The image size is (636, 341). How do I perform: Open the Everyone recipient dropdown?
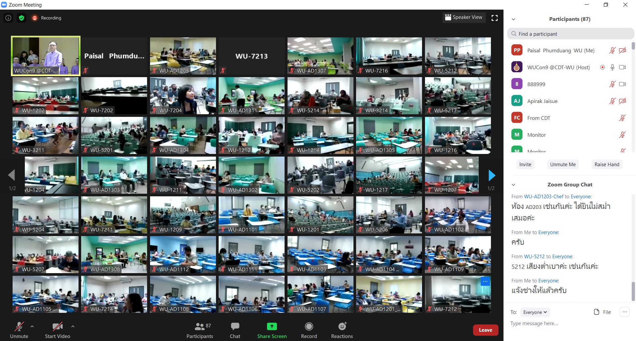(x=535, y=312)
